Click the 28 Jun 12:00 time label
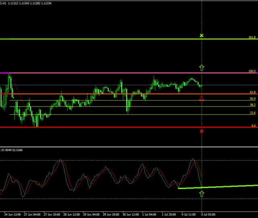This screenshot has width=258, height=218. click(x=71, y=215)
